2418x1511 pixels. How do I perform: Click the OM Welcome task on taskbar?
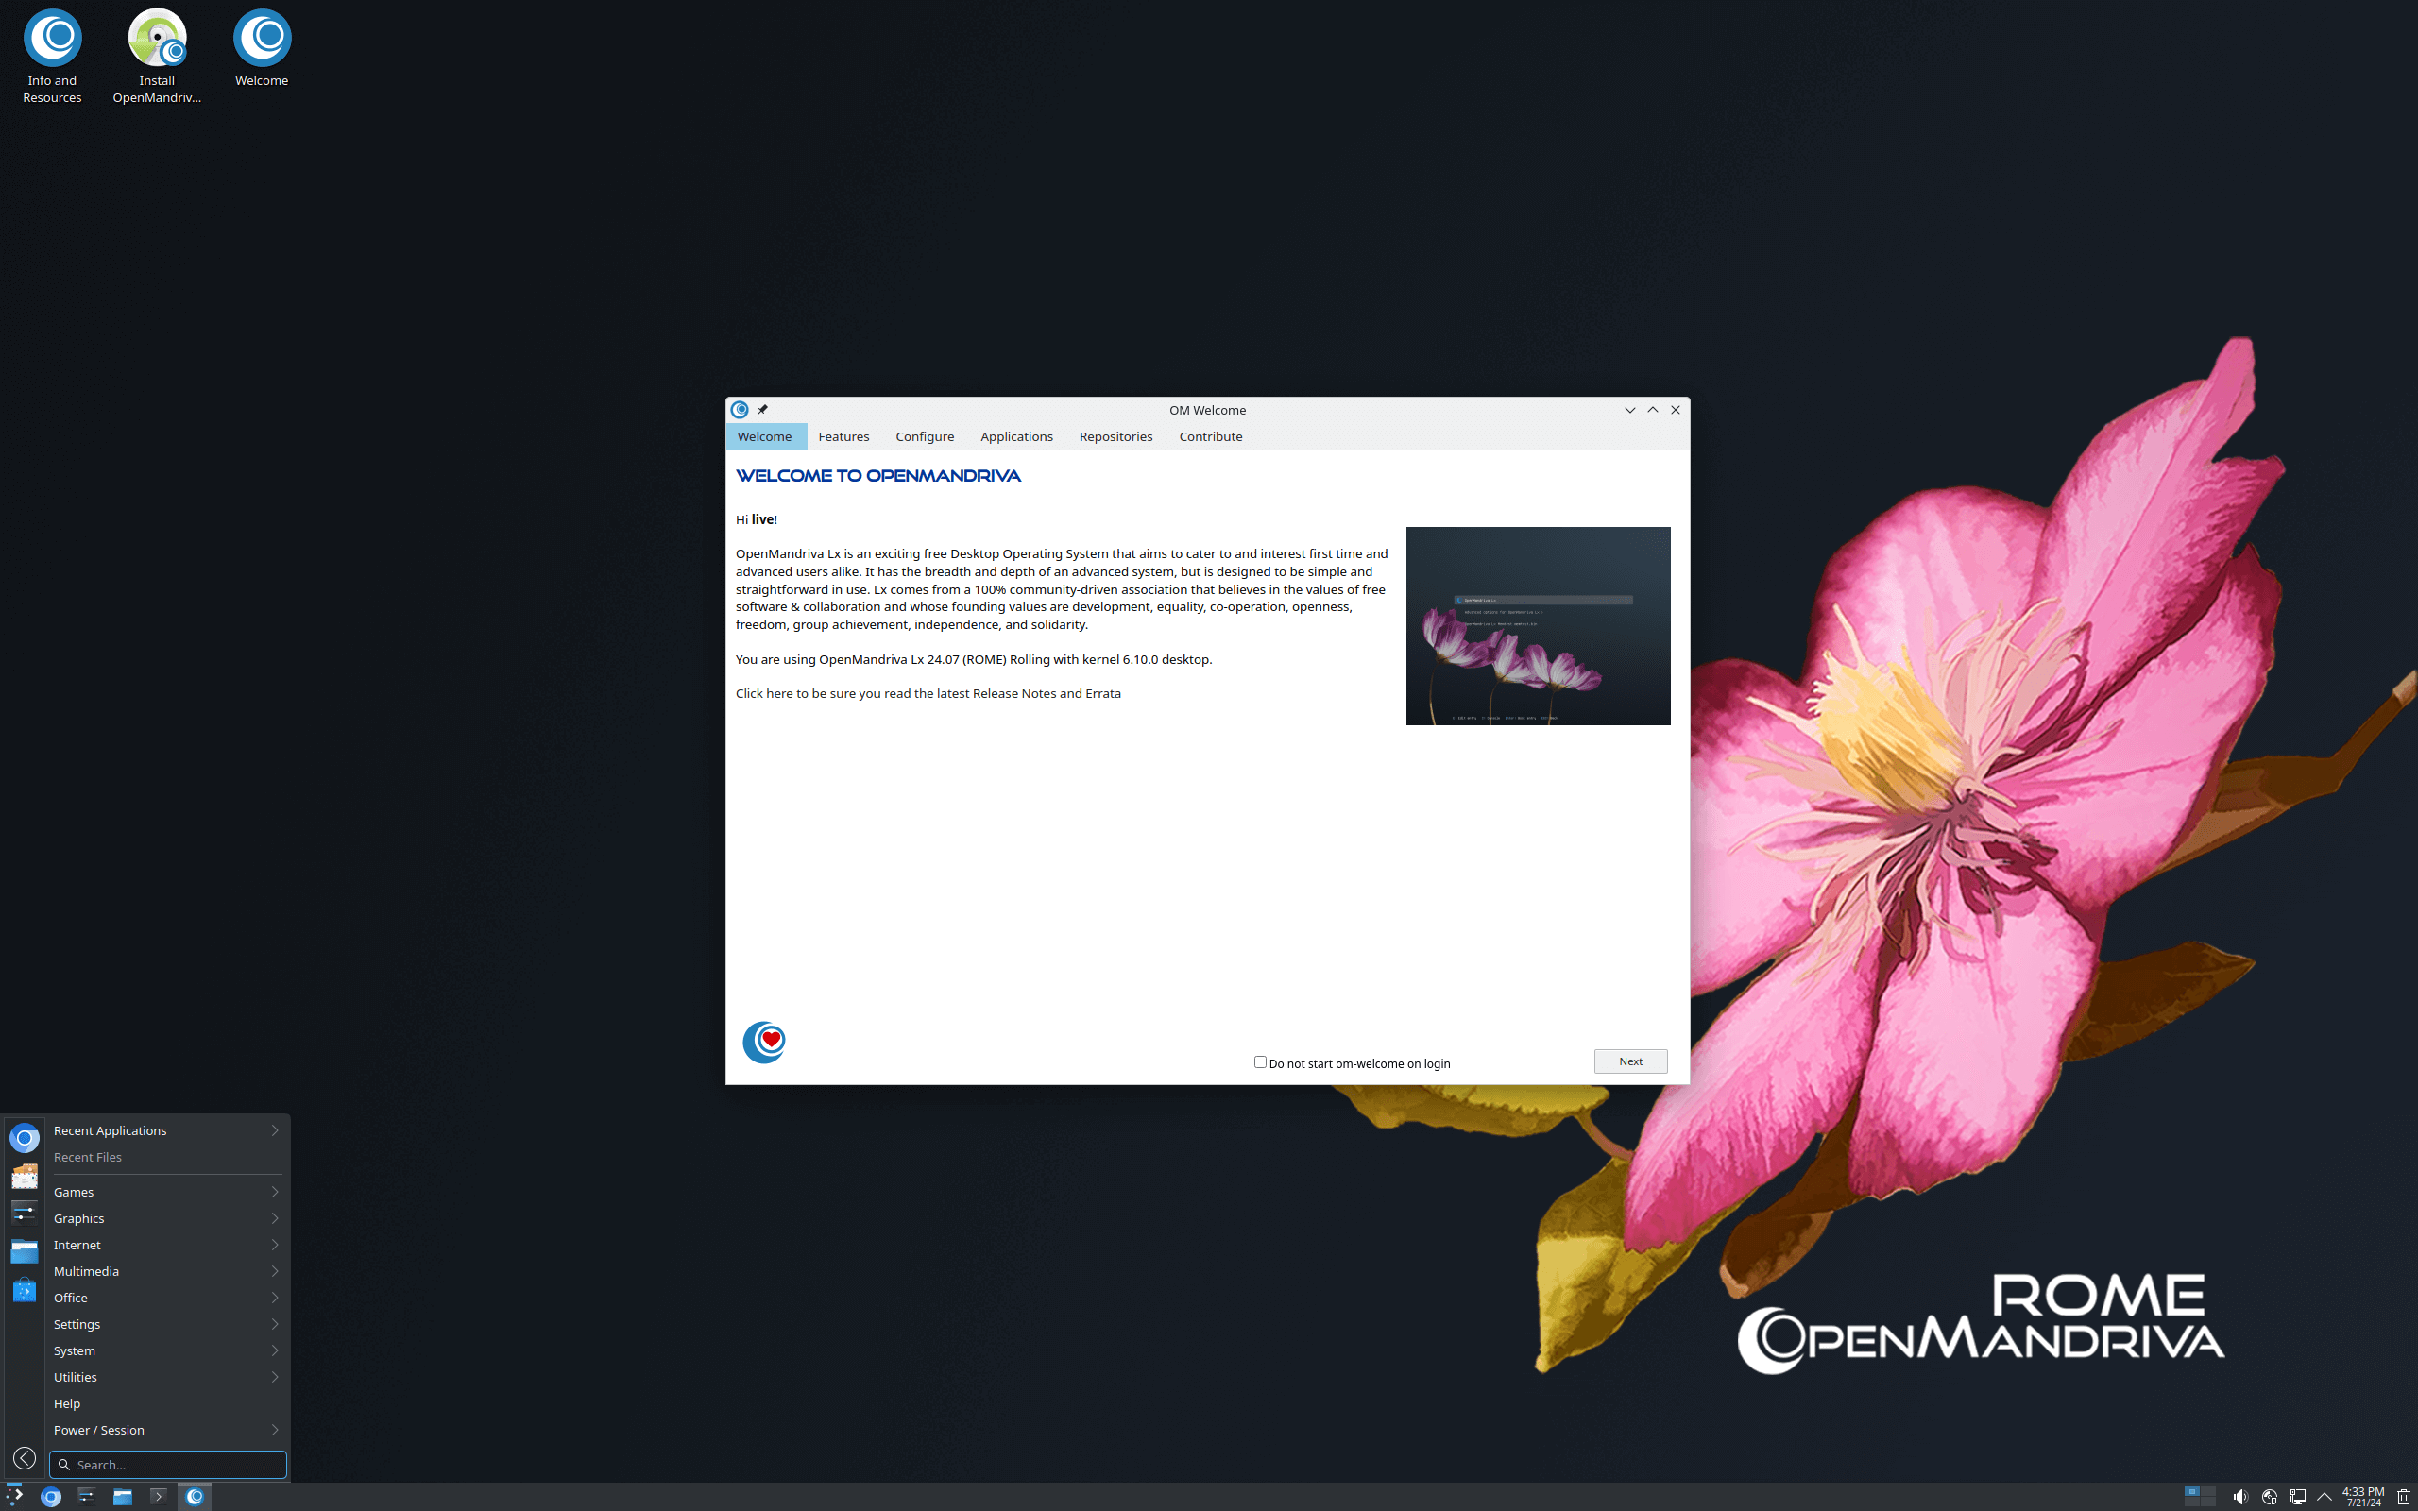pyautogui.click(x=195, y=1496)
